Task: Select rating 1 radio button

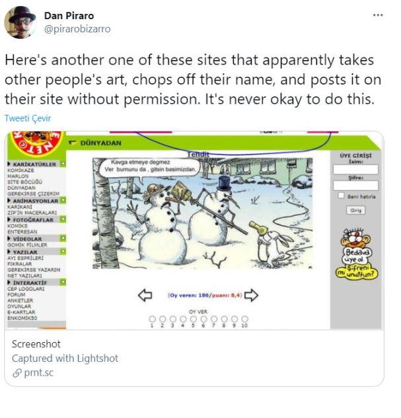Action: [x=152, y=319]
